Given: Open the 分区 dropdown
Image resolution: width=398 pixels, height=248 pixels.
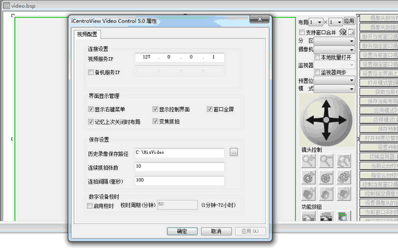Looking at the screenshot, I should (x=335, y=41).
